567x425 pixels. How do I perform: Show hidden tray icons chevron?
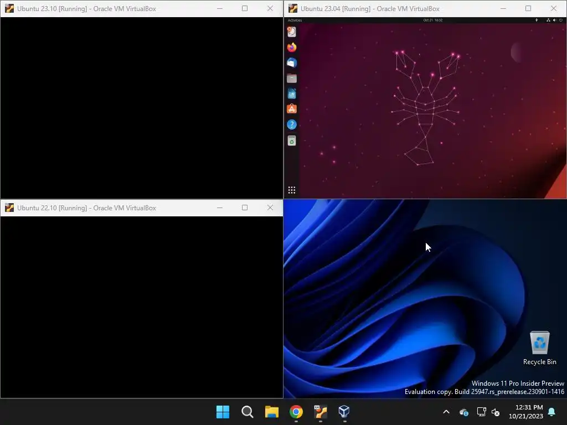[446, 412]
